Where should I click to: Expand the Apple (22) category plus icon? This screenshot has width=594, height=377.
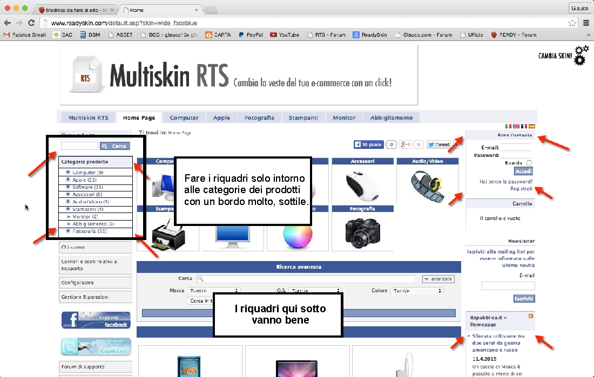[68, 180]
